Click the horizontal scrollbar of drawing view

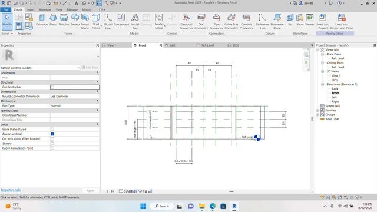(x=231, y=191)
